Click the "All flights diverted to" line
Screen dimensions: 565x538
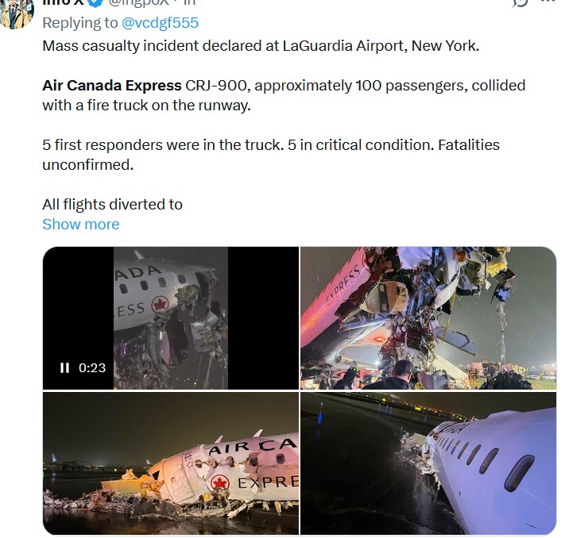click(112, 204)
